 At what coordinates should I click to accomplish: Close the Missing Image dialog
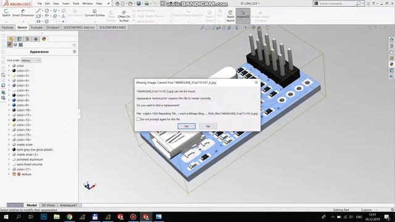coord(256,82)
